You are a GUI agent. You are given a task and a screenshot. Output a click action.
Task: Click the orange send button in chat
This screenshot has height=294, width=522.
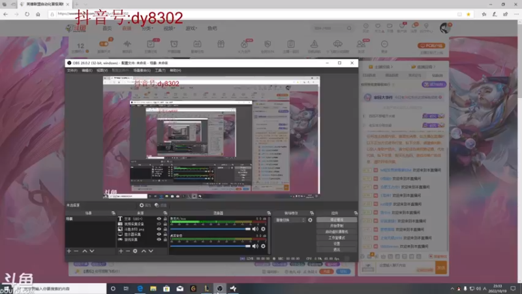[x=442, y=268]
